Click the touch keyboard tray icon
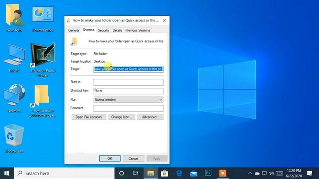Image resolution: width=319 pixels, height=179 pixels. (x=279, y=173)
